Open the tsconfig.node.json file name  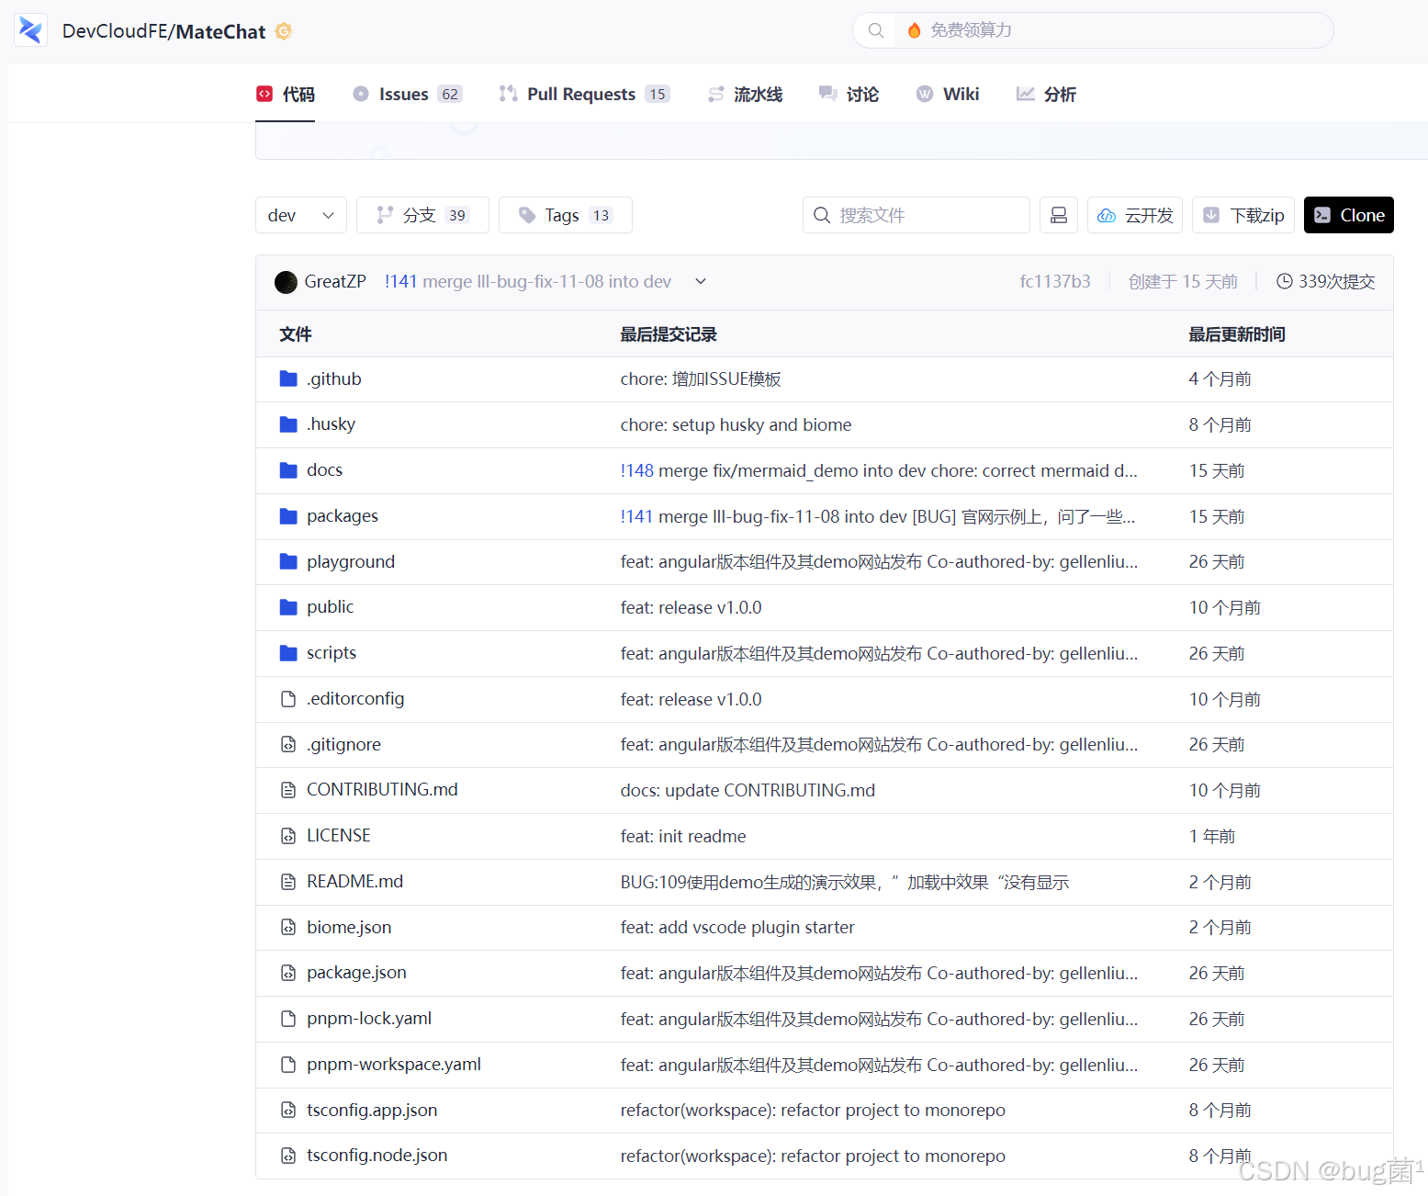pyautogui.click(x=377, y=1156)
